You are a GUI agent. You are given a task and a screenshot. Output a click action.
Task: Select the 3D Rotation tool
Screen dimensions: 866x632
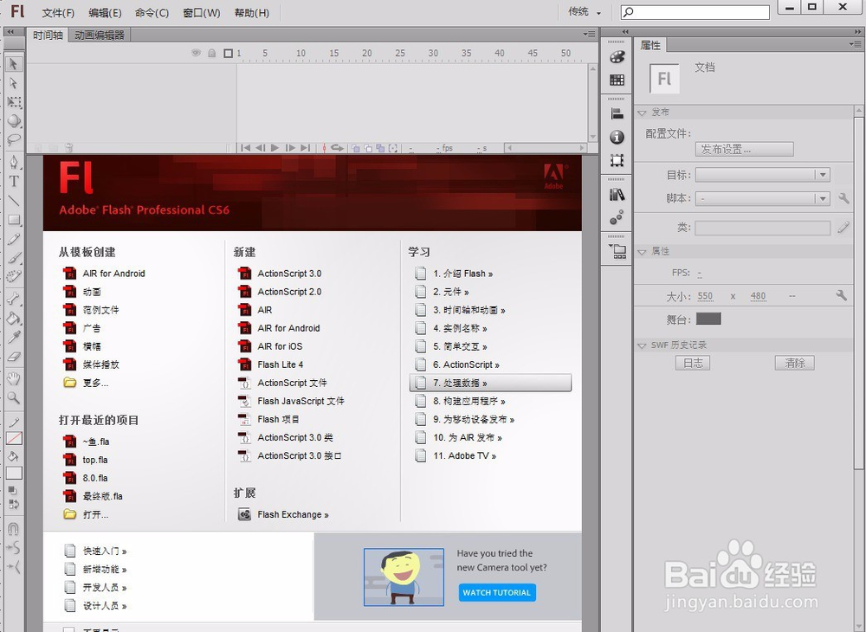click(x=14, y=121)
